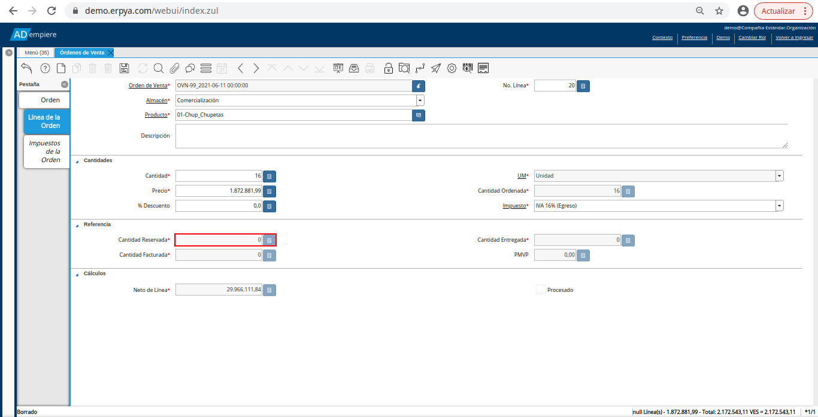Collapse the Referencia section
This screenshot has height=417, width=818.
[77, 225]
